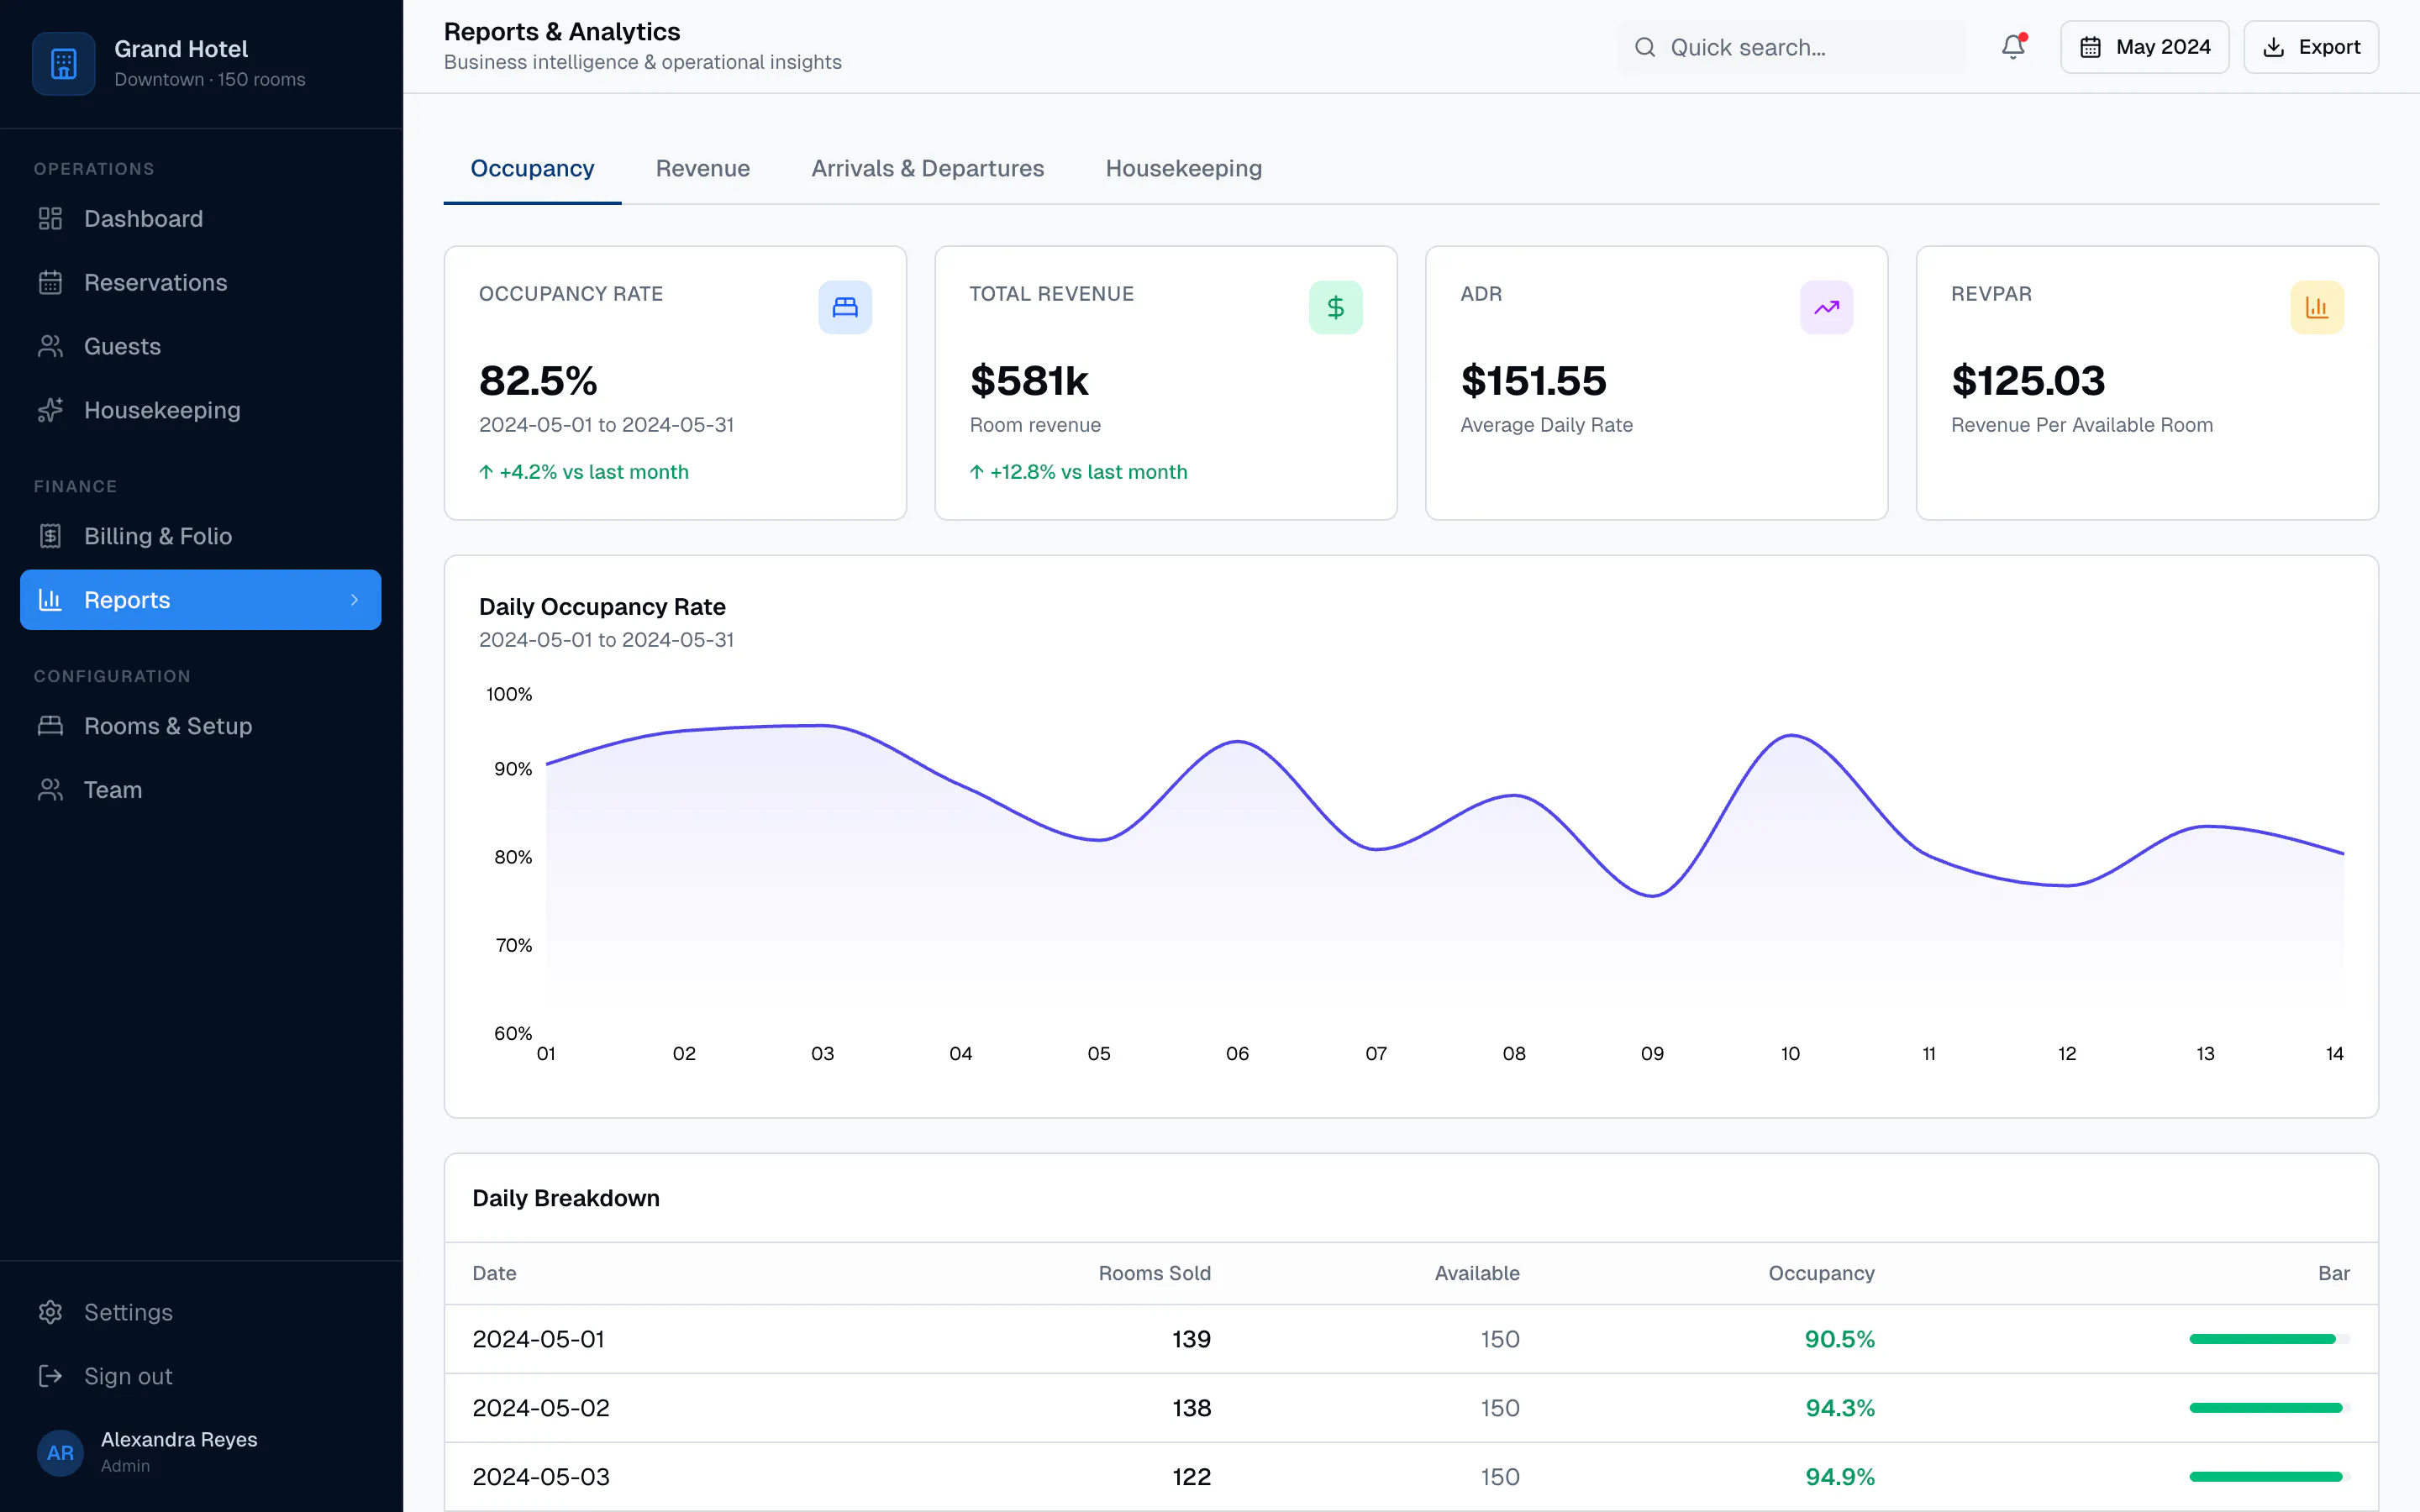Click the trend arrow icon on ADR card
The height and width of the screenshot is (1512, 2420).
click(1826, 307)
